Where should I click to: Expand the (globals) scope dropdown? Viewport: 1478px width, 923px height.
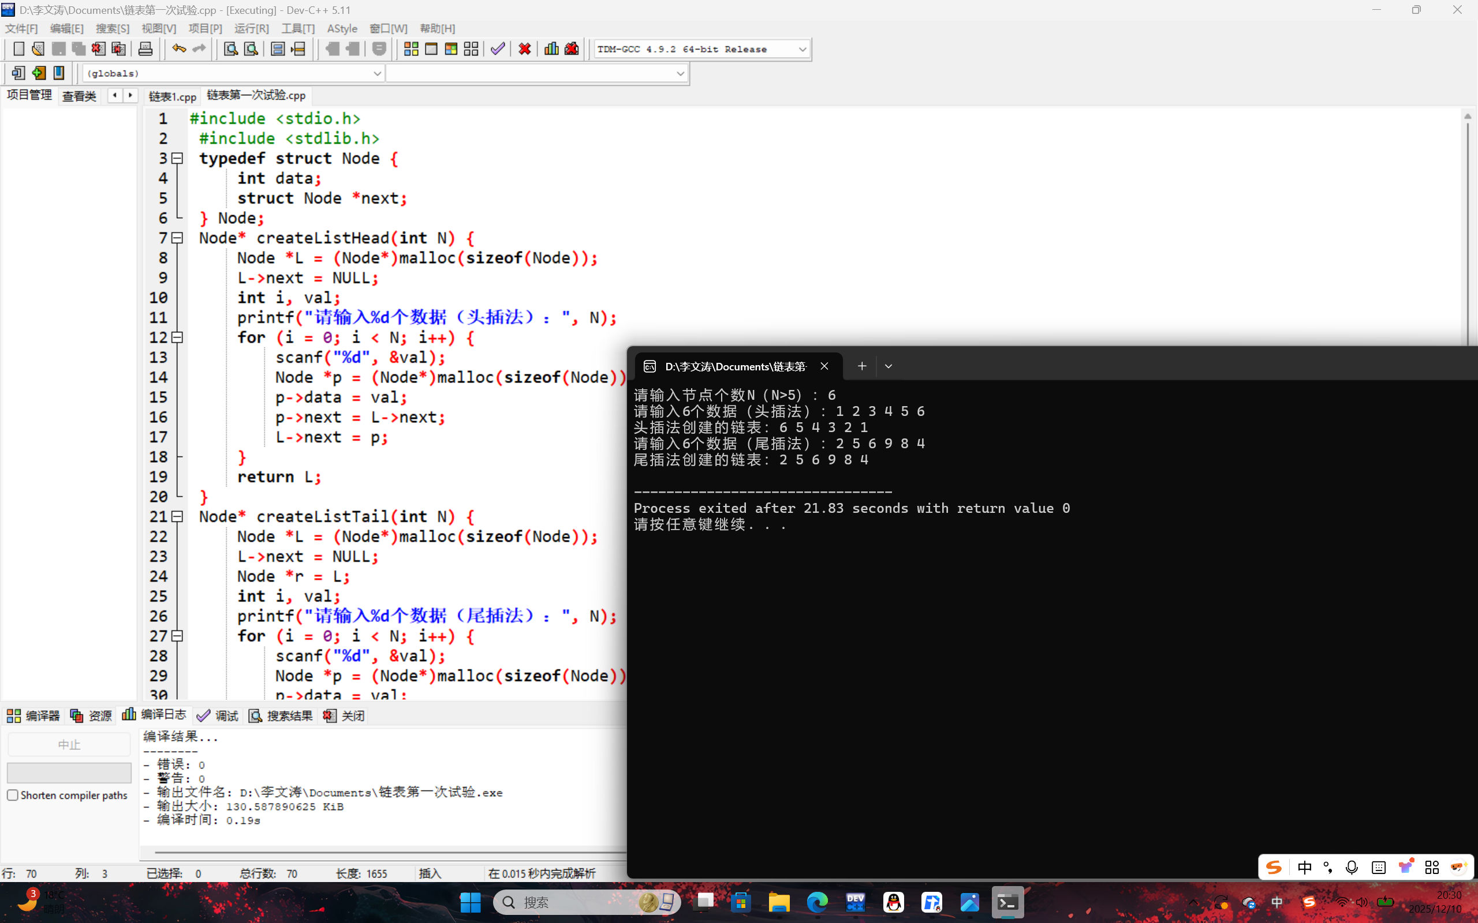(377, 74)
